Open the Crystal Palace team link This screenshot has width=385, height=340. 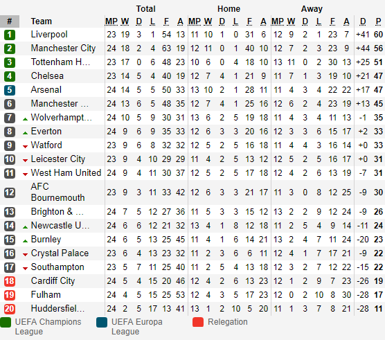pyautogui.click(x=60, y=253)
